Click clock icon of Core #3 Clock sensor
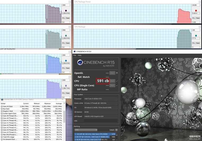Image resolution: width=202 pixels, height=141 pixels. pos(2,107)
